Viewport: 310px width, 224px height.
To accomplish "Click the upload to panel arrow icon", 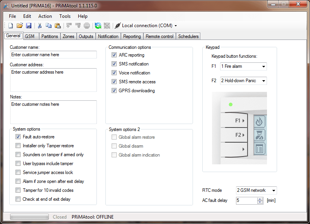I will point(78,26).
